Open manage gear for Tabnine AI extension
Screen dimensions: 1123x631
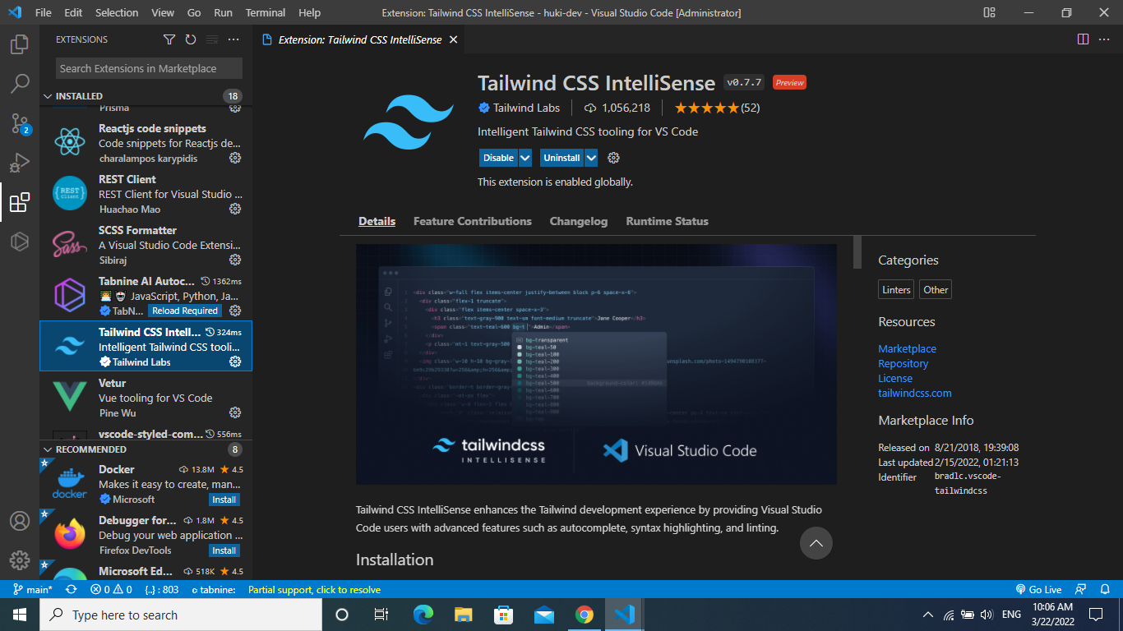(235, 311)
